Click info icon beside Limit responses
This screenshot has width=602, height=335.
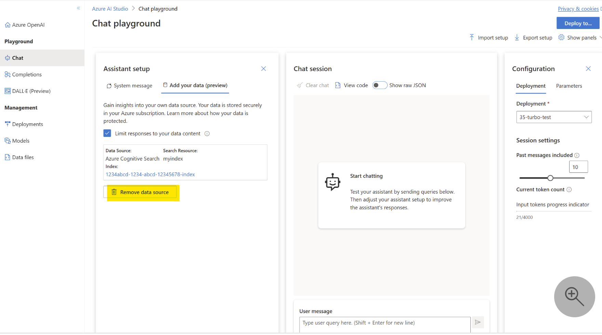(x=207, y=134)
